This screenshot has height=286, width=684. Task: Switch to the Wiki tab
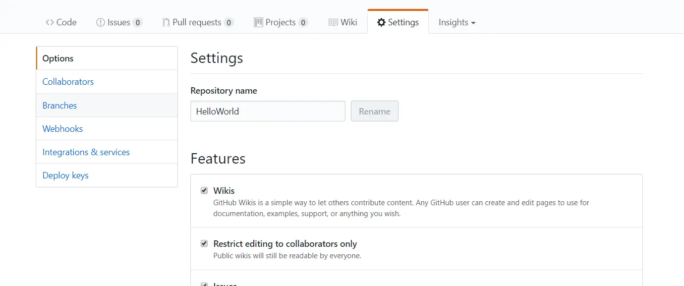[342, 22]
